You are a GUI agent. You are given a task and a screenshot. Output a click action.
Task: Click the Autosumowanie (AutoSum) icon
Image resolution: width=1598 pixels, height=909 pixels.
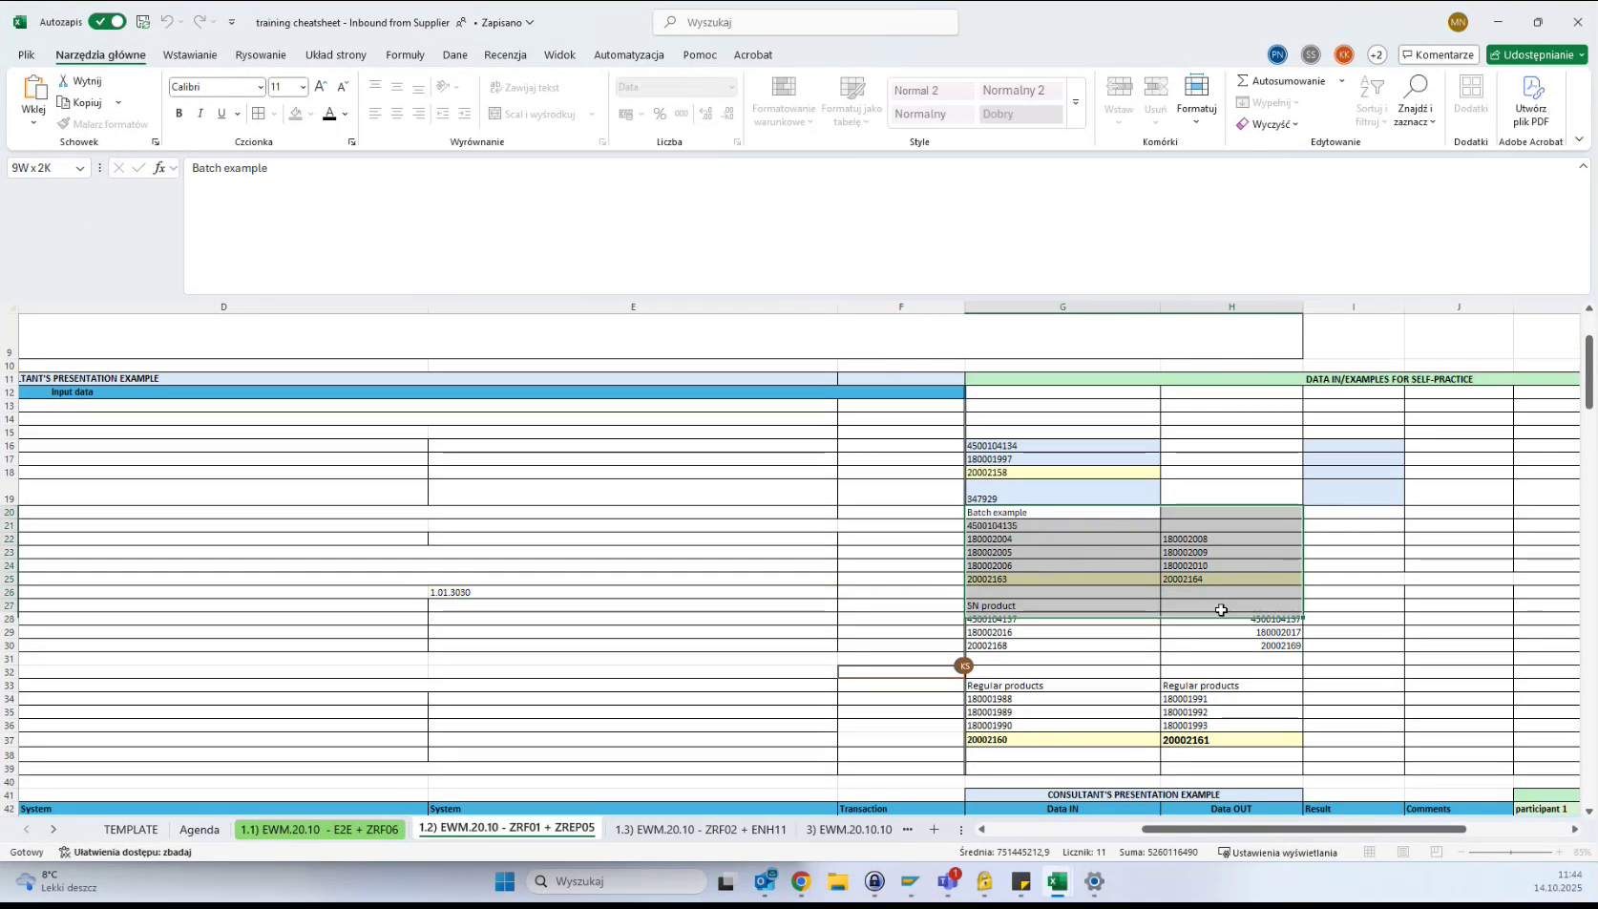(x=1243, y=80)
